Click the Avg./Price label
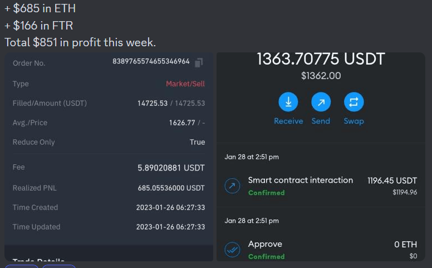 click(30, 123)
